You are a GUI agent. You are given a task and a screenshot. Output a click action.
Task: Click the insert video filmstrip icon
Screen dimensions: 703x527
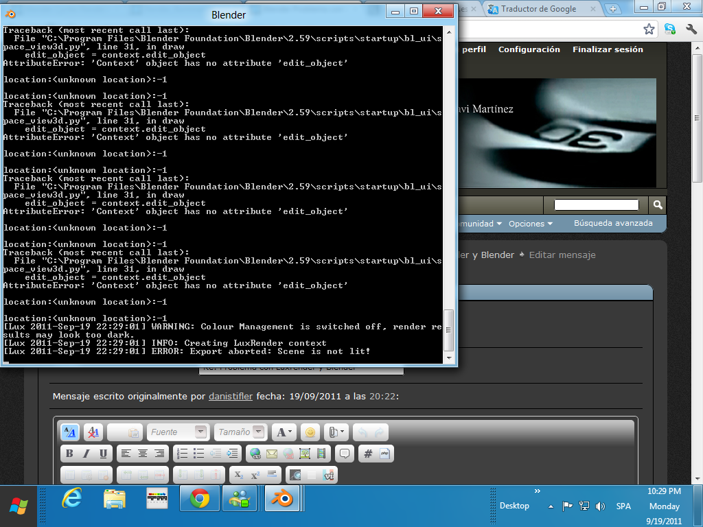tap(321, 454)
